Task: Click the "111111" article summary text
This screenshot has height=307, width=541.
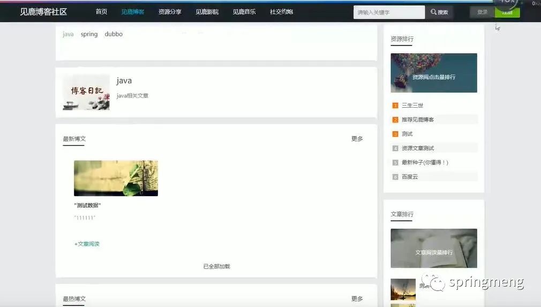Action: (x=85, y=218)
